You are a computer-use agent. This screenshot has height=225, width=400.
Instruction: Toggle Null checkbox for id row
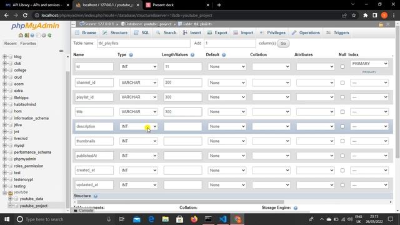tap(342, 67)
